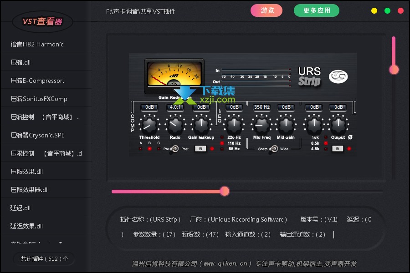Screen dimensions: 410x273
Task: Click the Output knob
Action: [x=338, y=124]
